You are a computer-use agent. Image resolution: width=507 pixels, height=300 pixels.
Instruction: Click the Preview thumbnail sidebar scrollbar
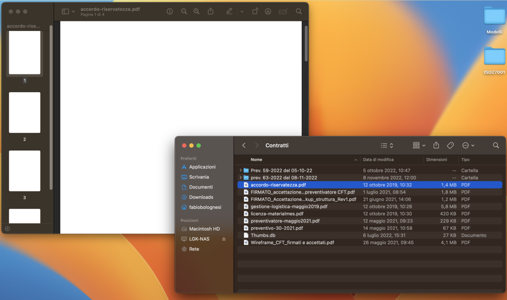pos(51,107)
